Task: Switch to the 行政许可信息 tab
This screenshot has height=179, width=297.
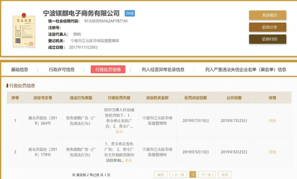Action: pyautogui.click(x=62, y=70)
